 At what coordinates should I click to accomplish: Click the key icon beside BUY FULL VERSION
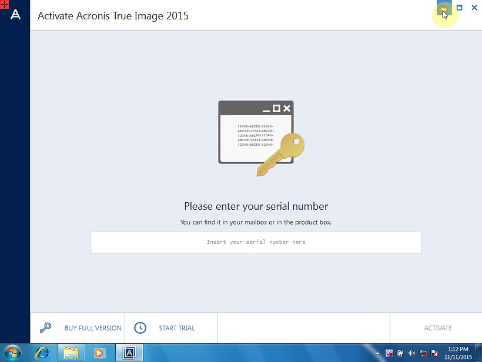coord(45,327)
